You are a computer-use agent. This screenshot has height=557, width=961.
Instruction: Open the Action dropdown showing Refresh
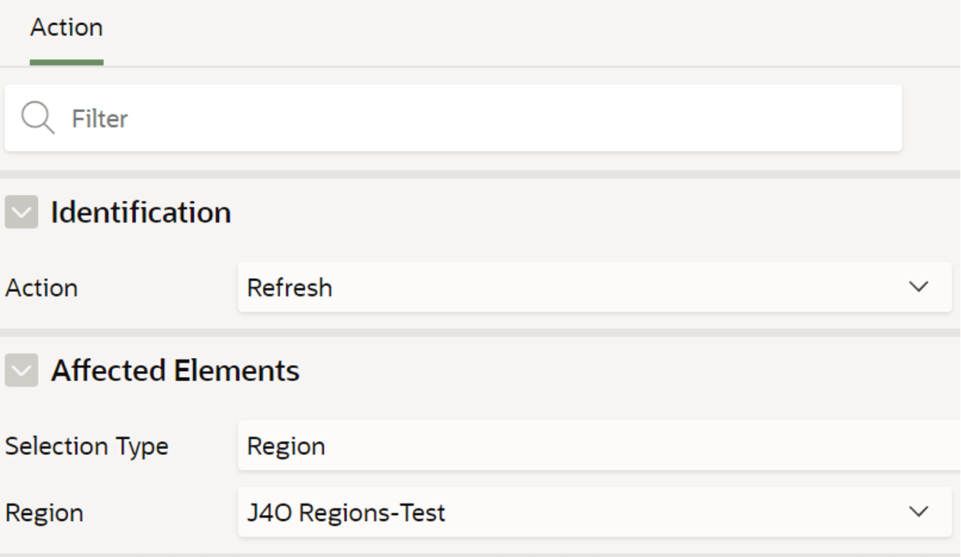pos(595,287)
